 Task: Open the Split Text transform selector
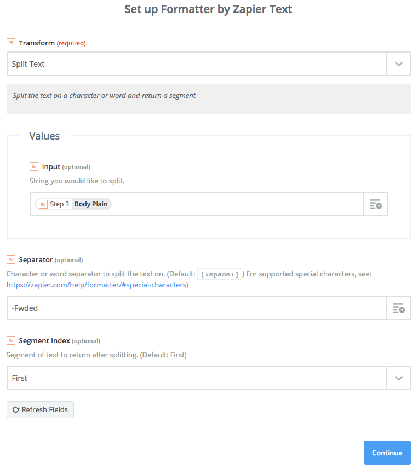(197, 64)
